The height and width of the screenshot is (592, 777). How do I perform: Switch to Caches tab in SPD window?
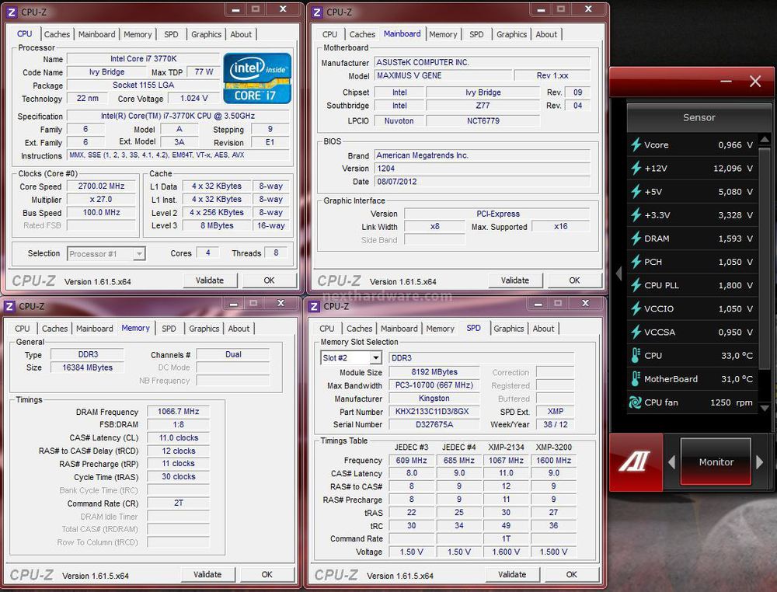tap(359, 329)
